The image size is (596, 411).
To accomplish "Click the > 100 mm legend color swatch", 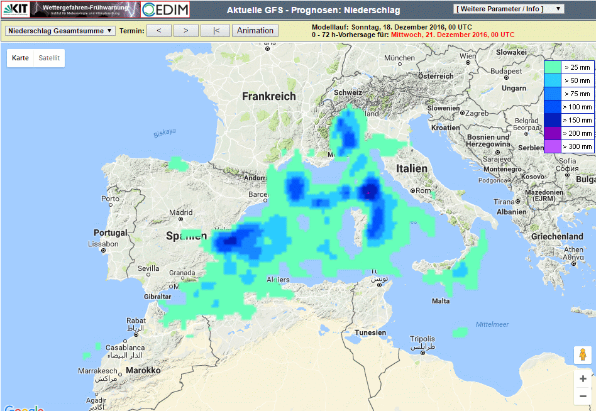I will click(553, 107).
